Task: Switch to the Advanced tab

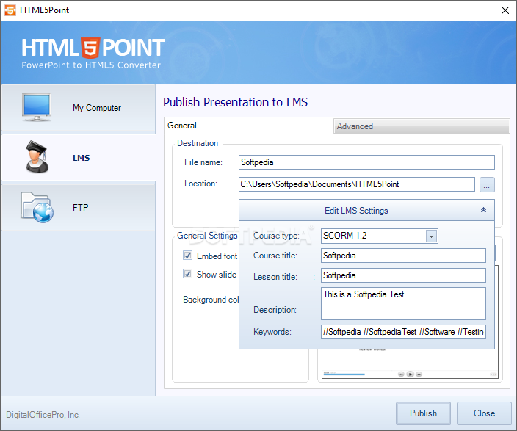Action: 422,126
